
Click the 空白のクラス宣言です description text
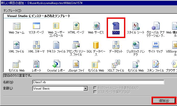coord(18,76)
